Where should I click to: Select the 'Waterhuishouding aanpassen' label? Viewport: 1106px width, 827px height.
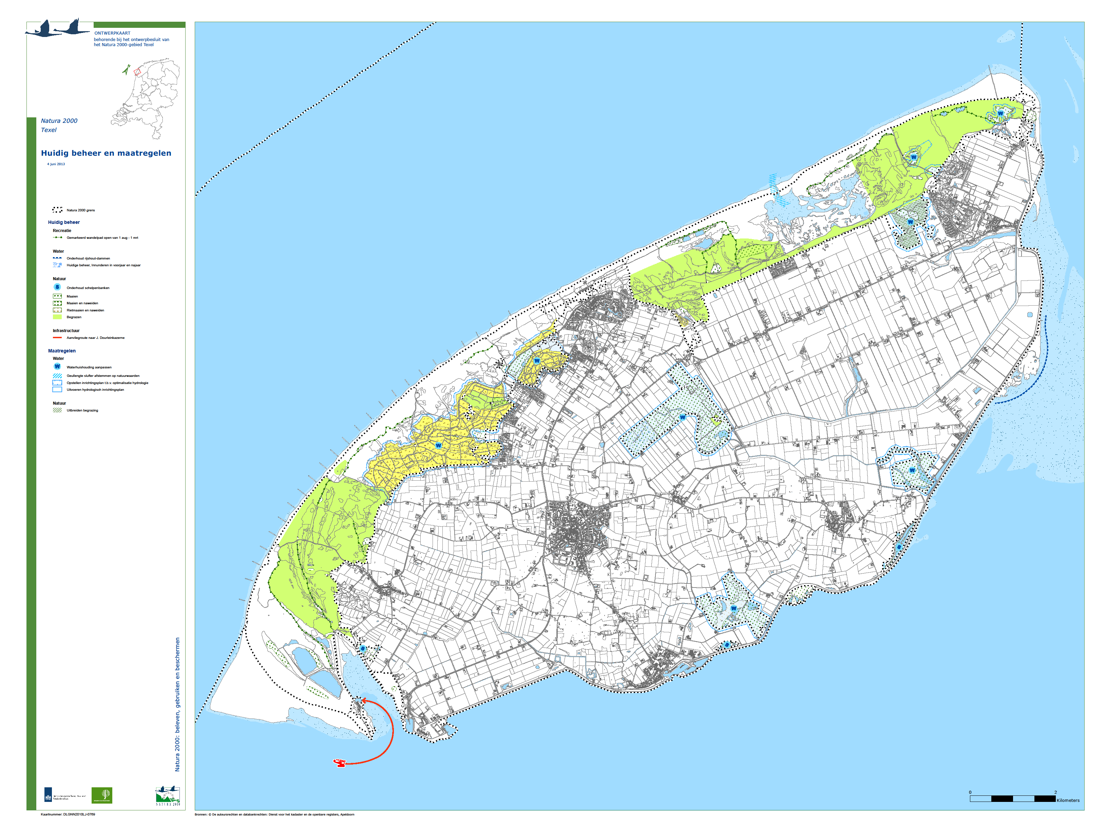click(89, 367)
